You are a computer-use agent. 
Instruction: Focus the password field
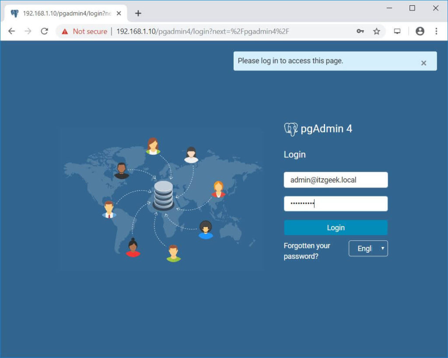(336, 204)
